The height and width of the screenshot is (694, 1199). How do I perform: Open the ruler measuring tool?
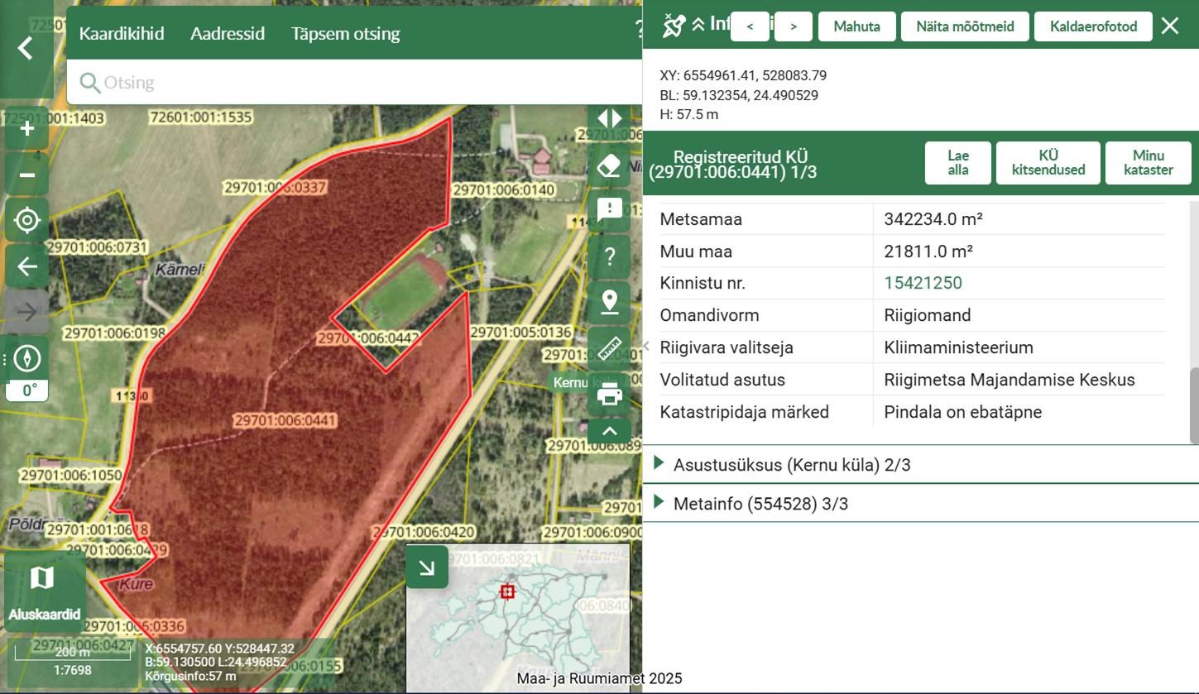(x=610, y=348)
